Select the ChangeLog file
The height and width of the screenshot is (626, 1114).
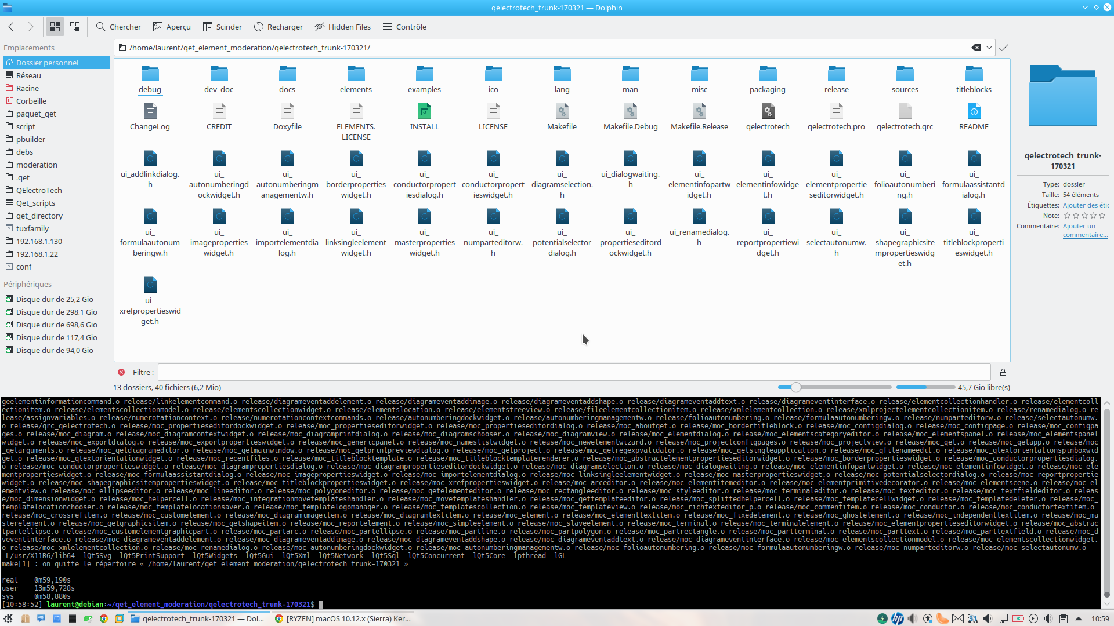pyautogui.click(x=150, y=117)
